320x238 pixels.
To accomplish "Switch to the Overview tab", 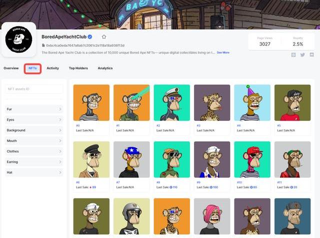I will (x=11, y=68).
